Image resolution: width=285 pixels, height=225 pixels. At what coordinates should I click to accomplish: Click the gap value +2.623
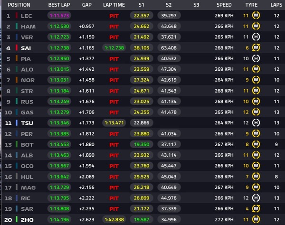click(x=87, y=220)
